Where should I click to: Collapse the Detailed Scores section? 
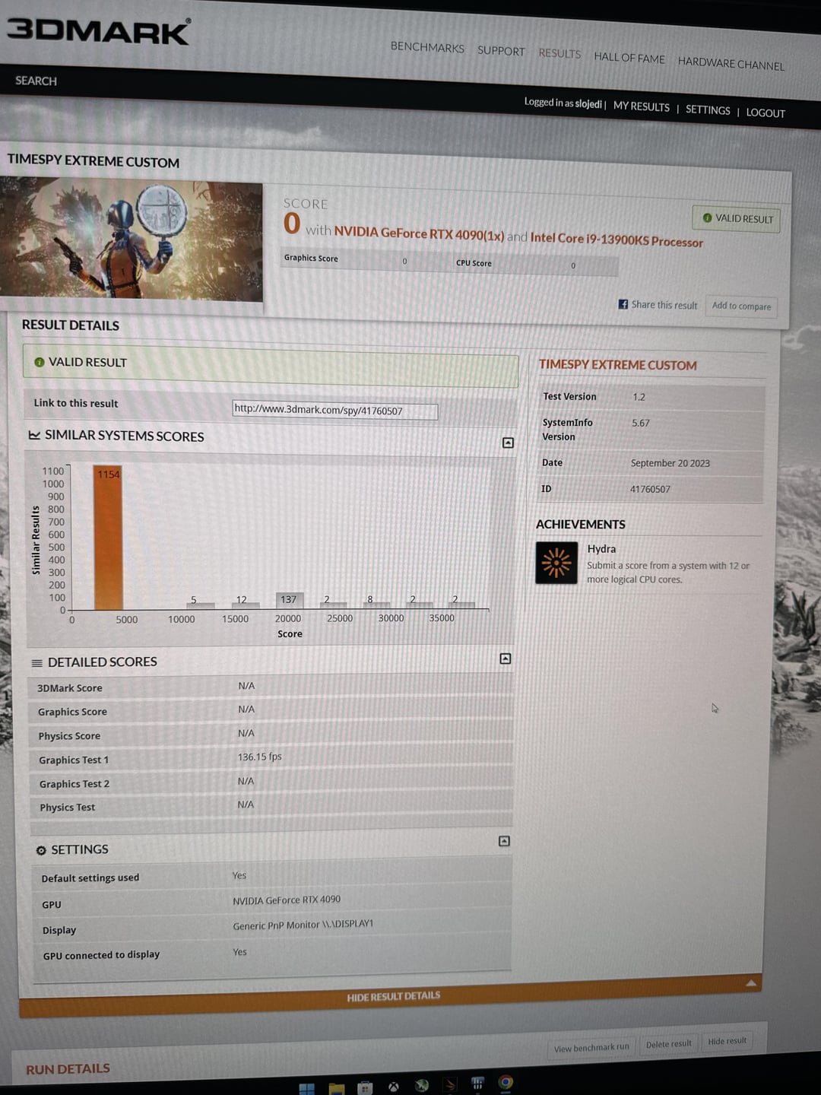(506, 659)
